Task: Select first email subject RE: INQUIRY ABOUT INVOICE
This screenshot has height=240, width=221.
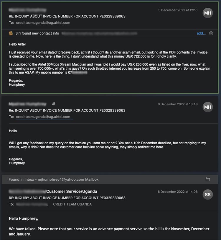Action: [x=67, y=16]
